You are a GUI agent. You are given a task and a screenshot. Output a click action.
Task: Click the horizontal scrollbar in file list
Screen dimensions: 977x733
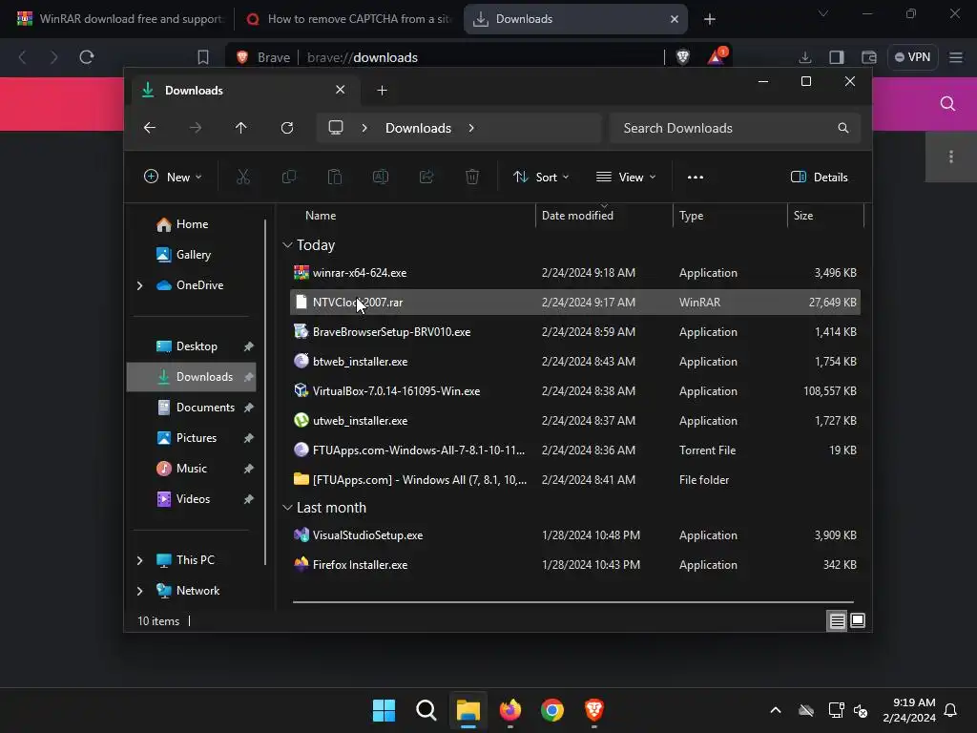(573, 602)
